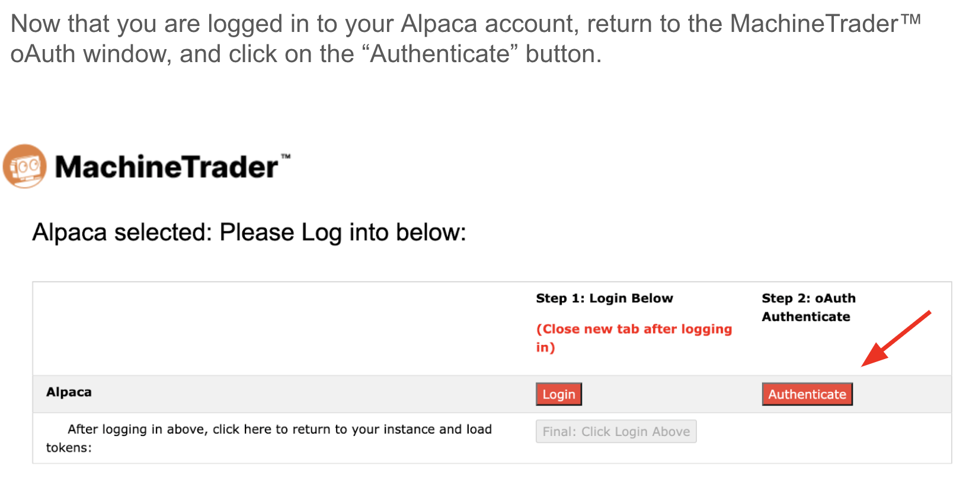Click 'MachineTrader™' in the top instruction paragraph
Screen dimensions: 966x478
[825, 24]
